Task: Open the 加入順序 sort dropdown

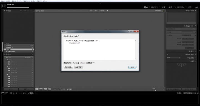Action: pyautogui.click(x=70, y=89)
